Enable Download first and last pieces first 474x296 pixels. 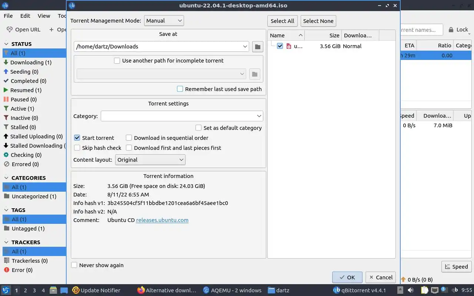coord(129,148)
